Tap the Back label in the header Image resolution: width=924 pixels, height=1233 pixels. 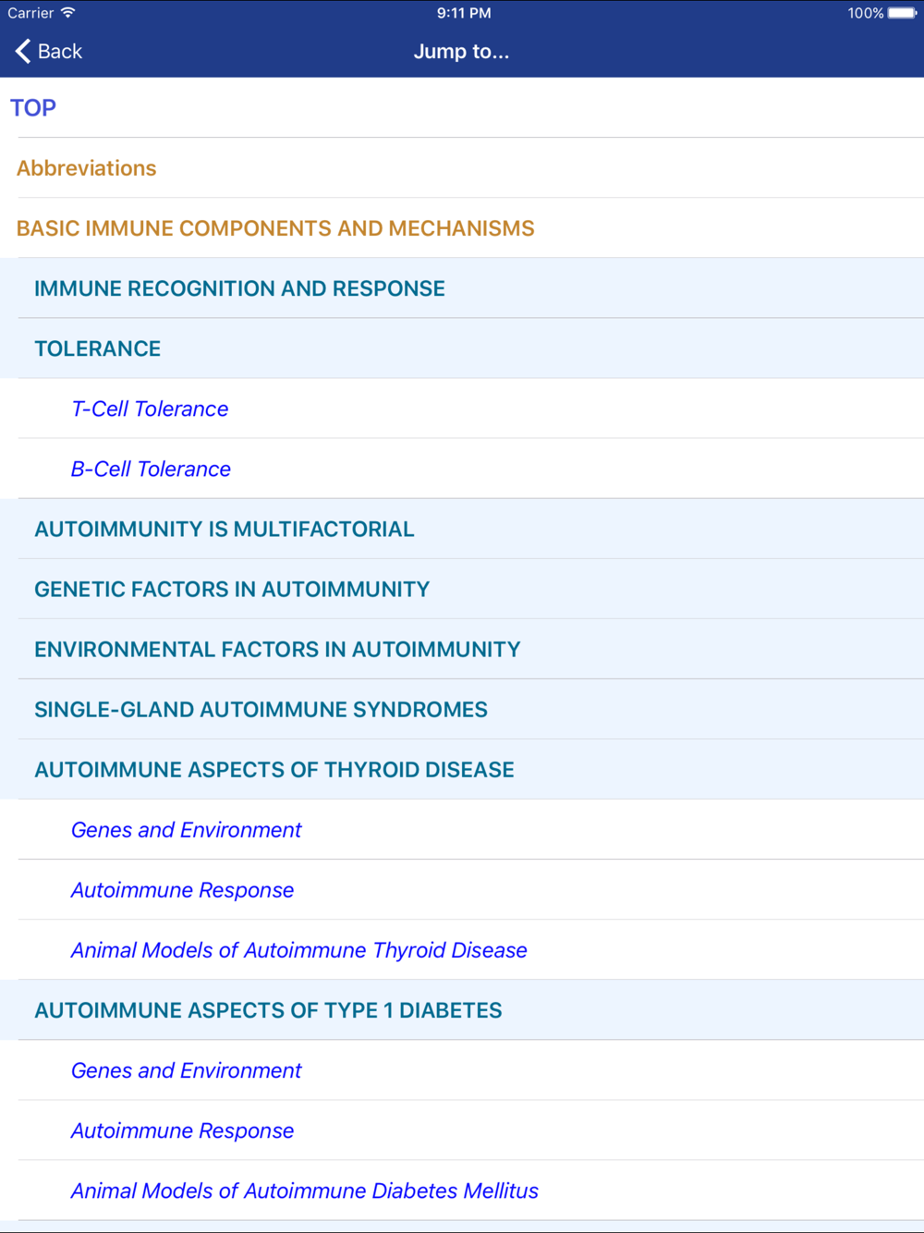pyautogui.click(x=60, y=52)
